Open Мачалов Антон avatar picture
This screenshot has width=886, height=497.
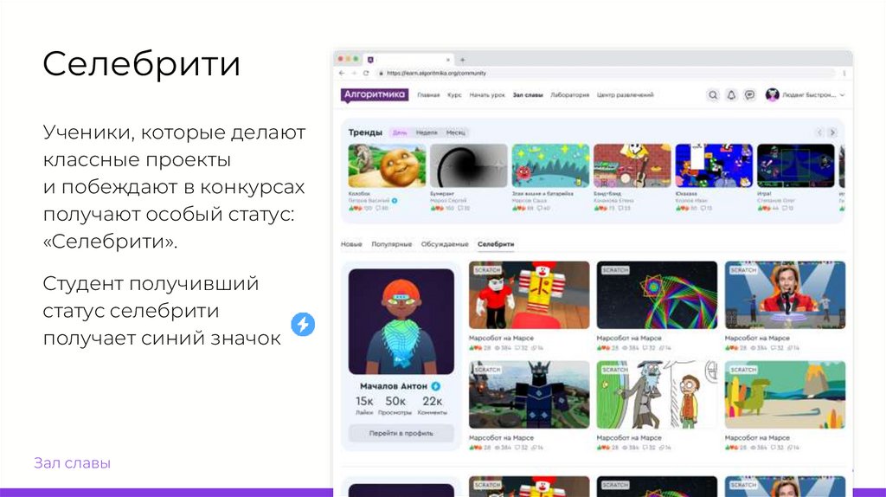[401, 321]
